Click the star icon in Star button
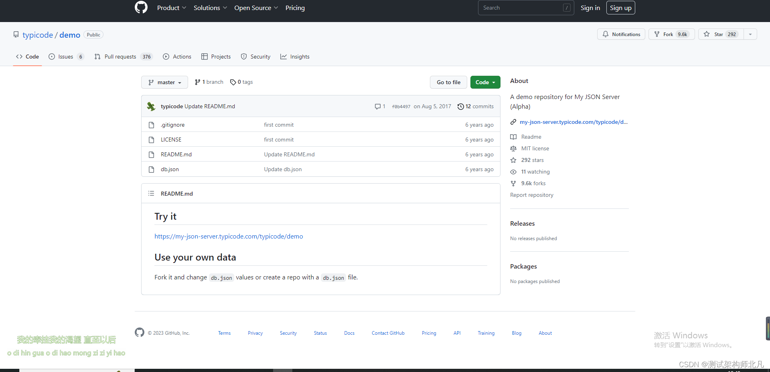The height and width of the screenshot is (372, 770). pos(707,34)
